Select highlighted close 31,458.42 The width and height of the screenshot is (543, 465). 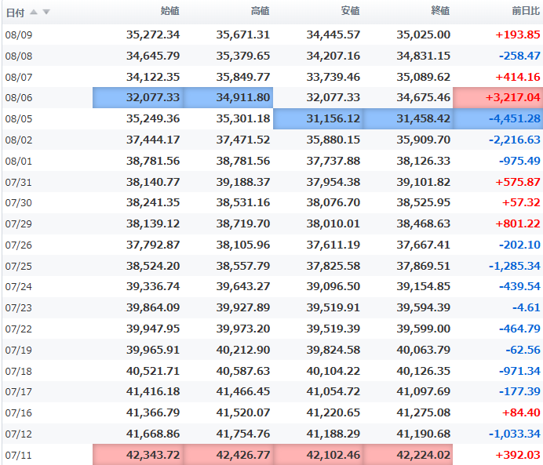[x=408, y=118]
